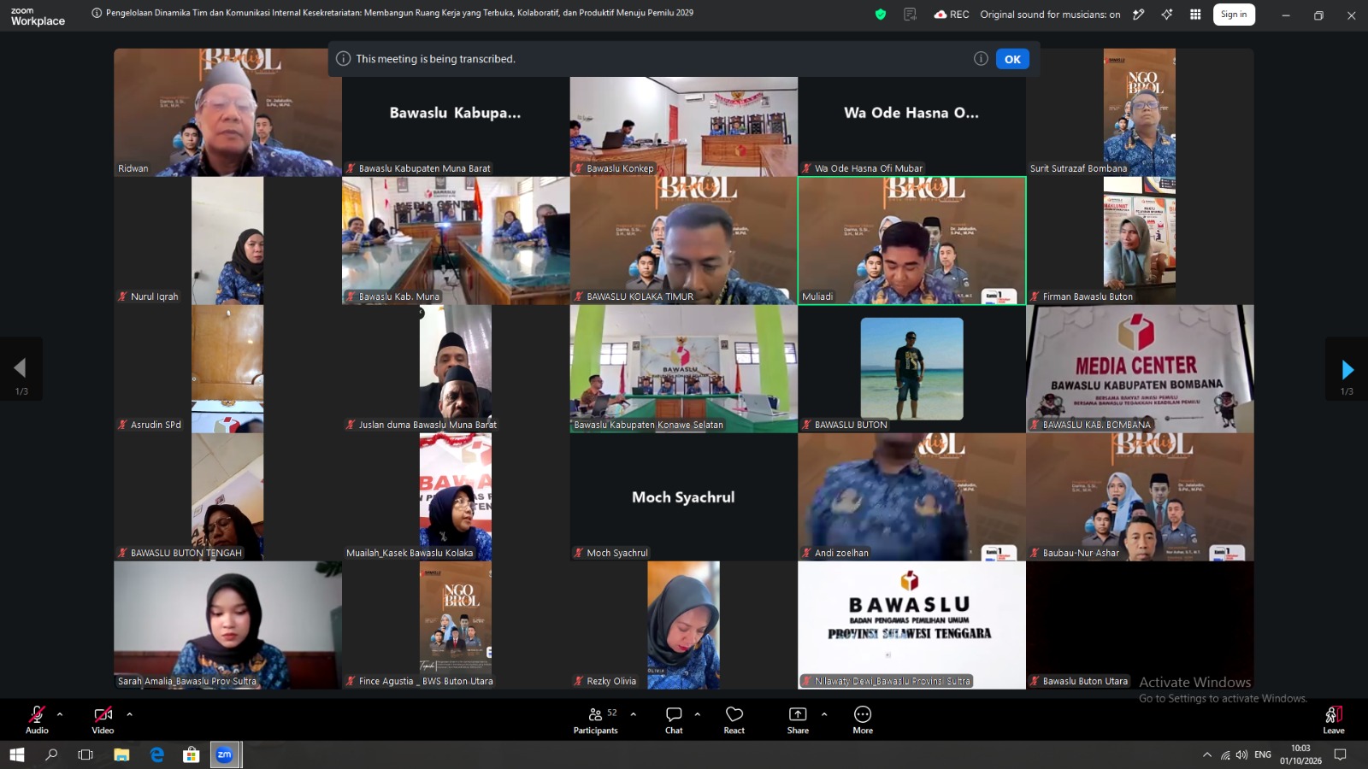Viewport: 1368px width, 769px height.
Task: Select Muliadi video tile
Action: click(x=911, y=241)
